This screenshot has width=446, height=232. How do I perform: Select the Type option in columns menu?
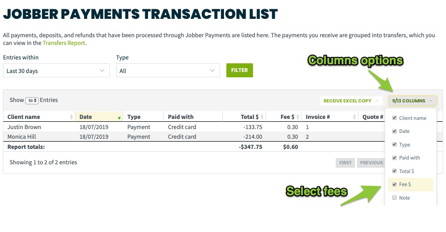404,145
